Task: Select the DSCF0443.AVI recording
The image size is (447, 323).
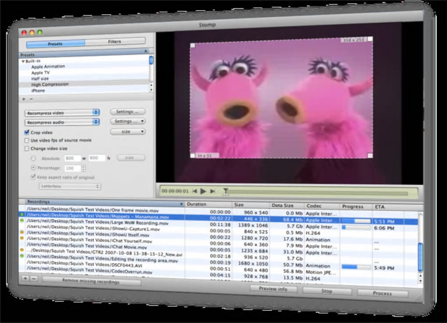Action: click(84, 264)
